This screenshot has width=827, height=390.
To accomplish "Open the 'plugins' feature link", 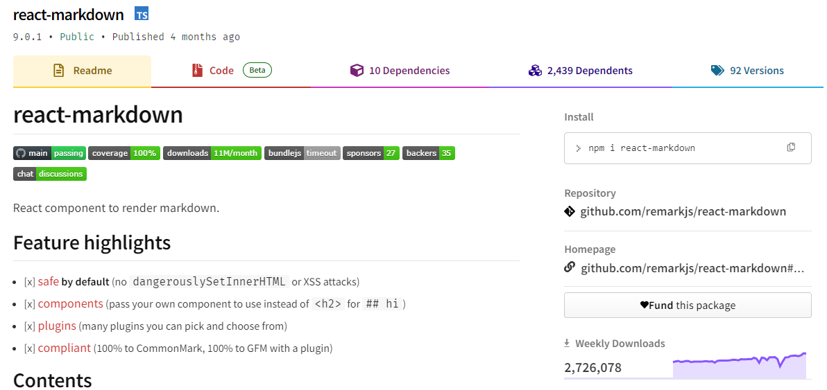I will tap(57, 326).
